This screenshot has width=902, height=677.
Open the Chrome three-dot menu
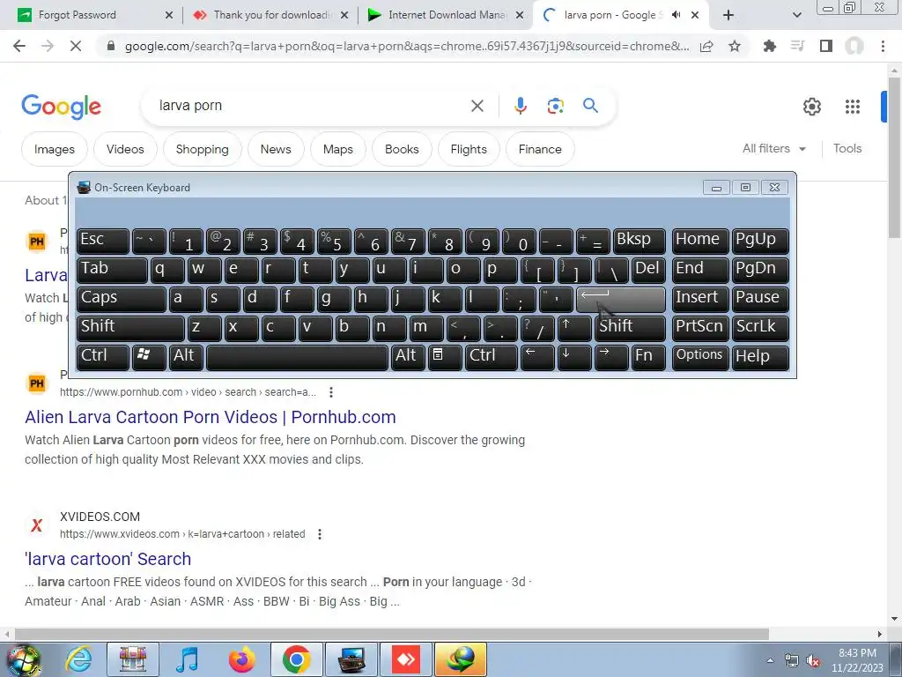883,46
